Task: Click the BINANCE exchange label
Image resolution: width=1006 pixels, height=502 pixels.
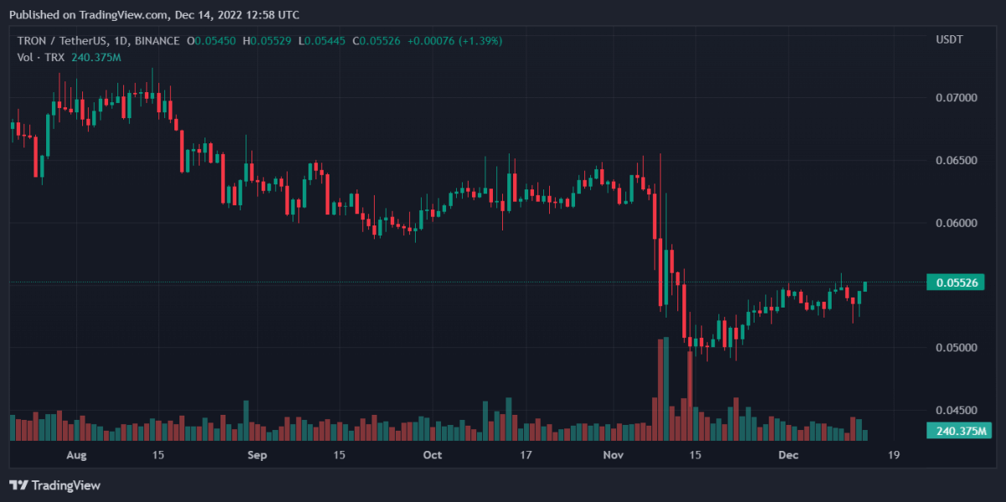Action: tap(158, 40)
